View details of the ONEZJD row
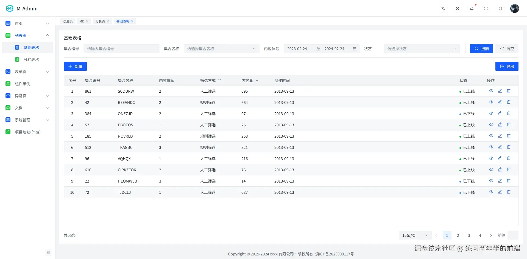 [x=491, y=113]
